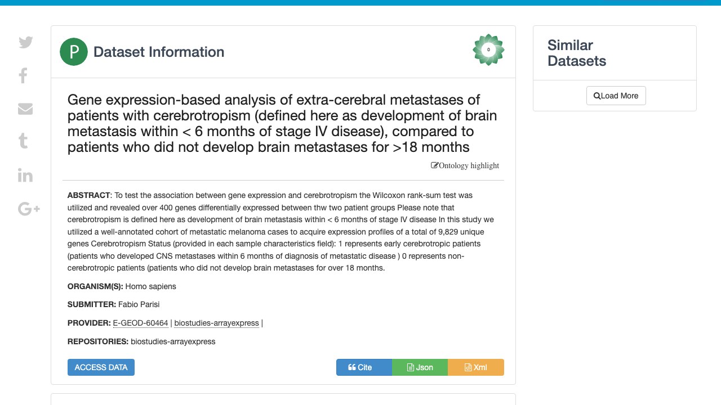Image resolution: width=721 pixels, height=405 pixels.
Task: Share dataset on Tumblr icon
Action: [23, 141]
